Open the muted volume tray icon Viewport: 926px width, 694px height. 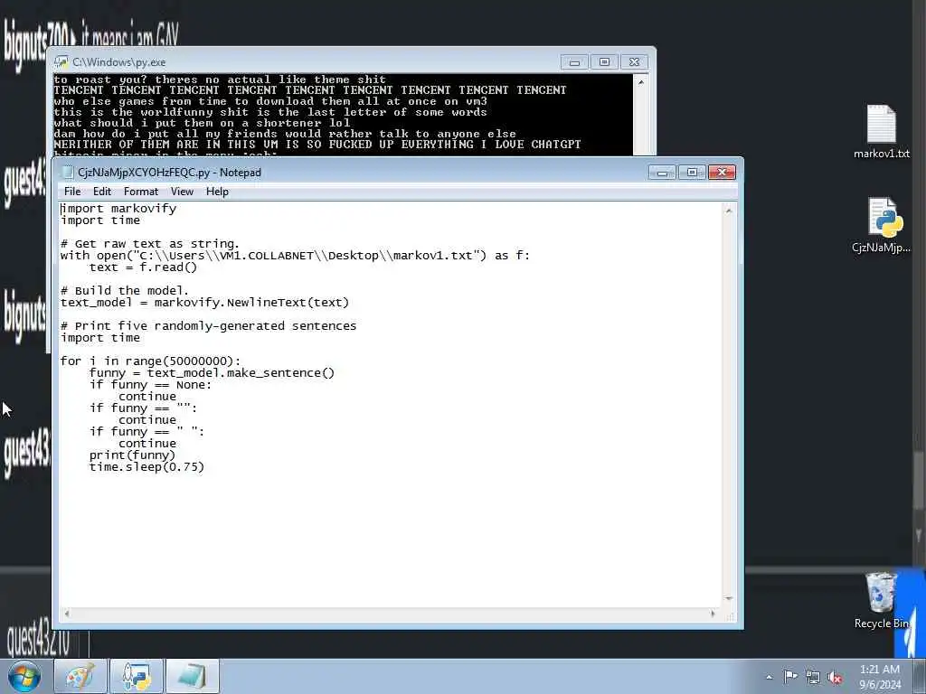pos(835,677)
